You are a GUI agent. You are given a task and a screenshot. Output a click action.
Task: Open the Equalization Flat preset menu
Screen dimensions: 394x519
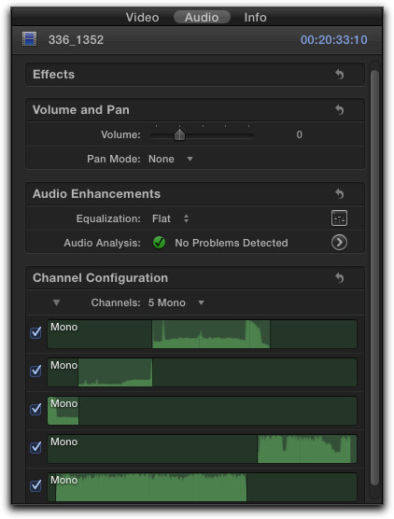tap(170, 218)
